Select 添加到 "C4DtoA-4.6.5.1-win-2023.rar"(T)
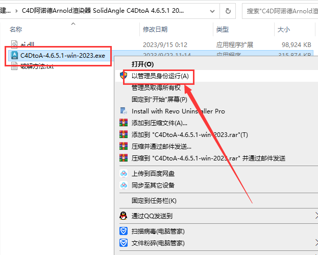The width and height of the screenshot is (318, 255). point(189,135)
